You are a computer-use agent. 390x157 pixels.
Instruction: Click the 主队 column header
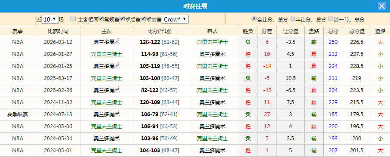click(107, 31)
